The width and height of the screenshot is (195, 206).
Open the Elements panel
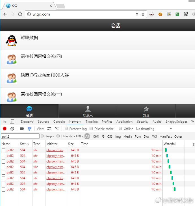point(27,122)
